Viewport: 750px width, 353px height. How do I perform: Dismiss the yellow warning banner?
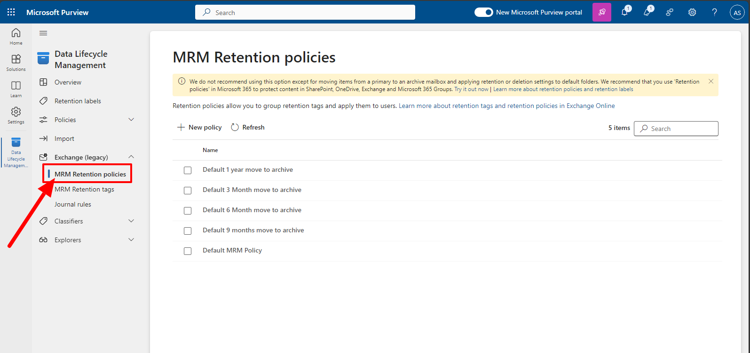coord(711,81)
